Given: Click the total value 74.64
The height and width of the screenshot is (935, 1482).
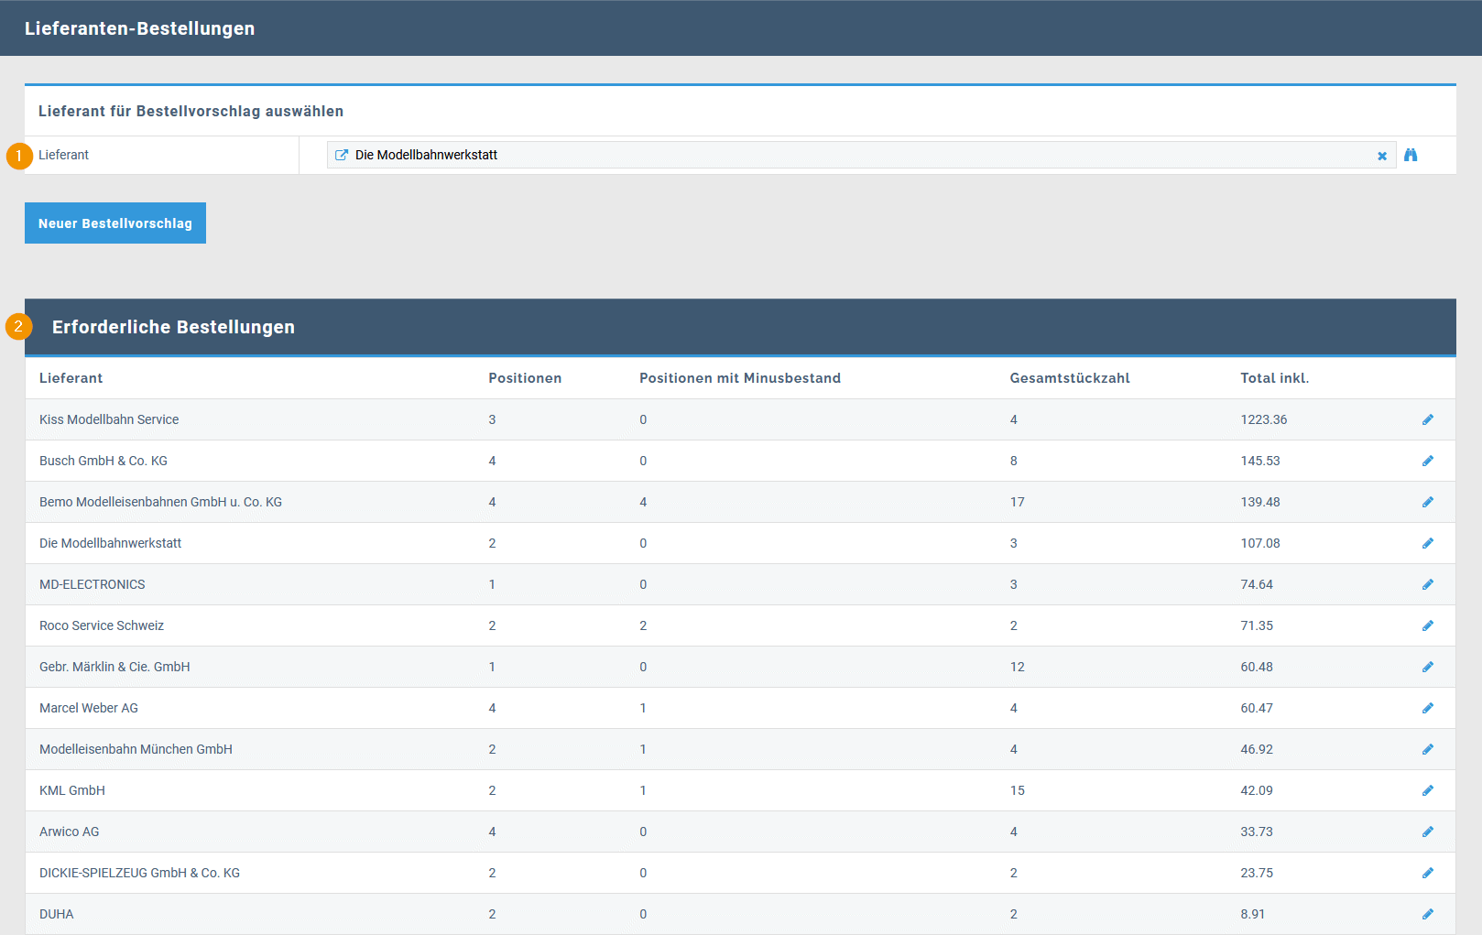Looking at the screenshot, I should (1257, 584).
